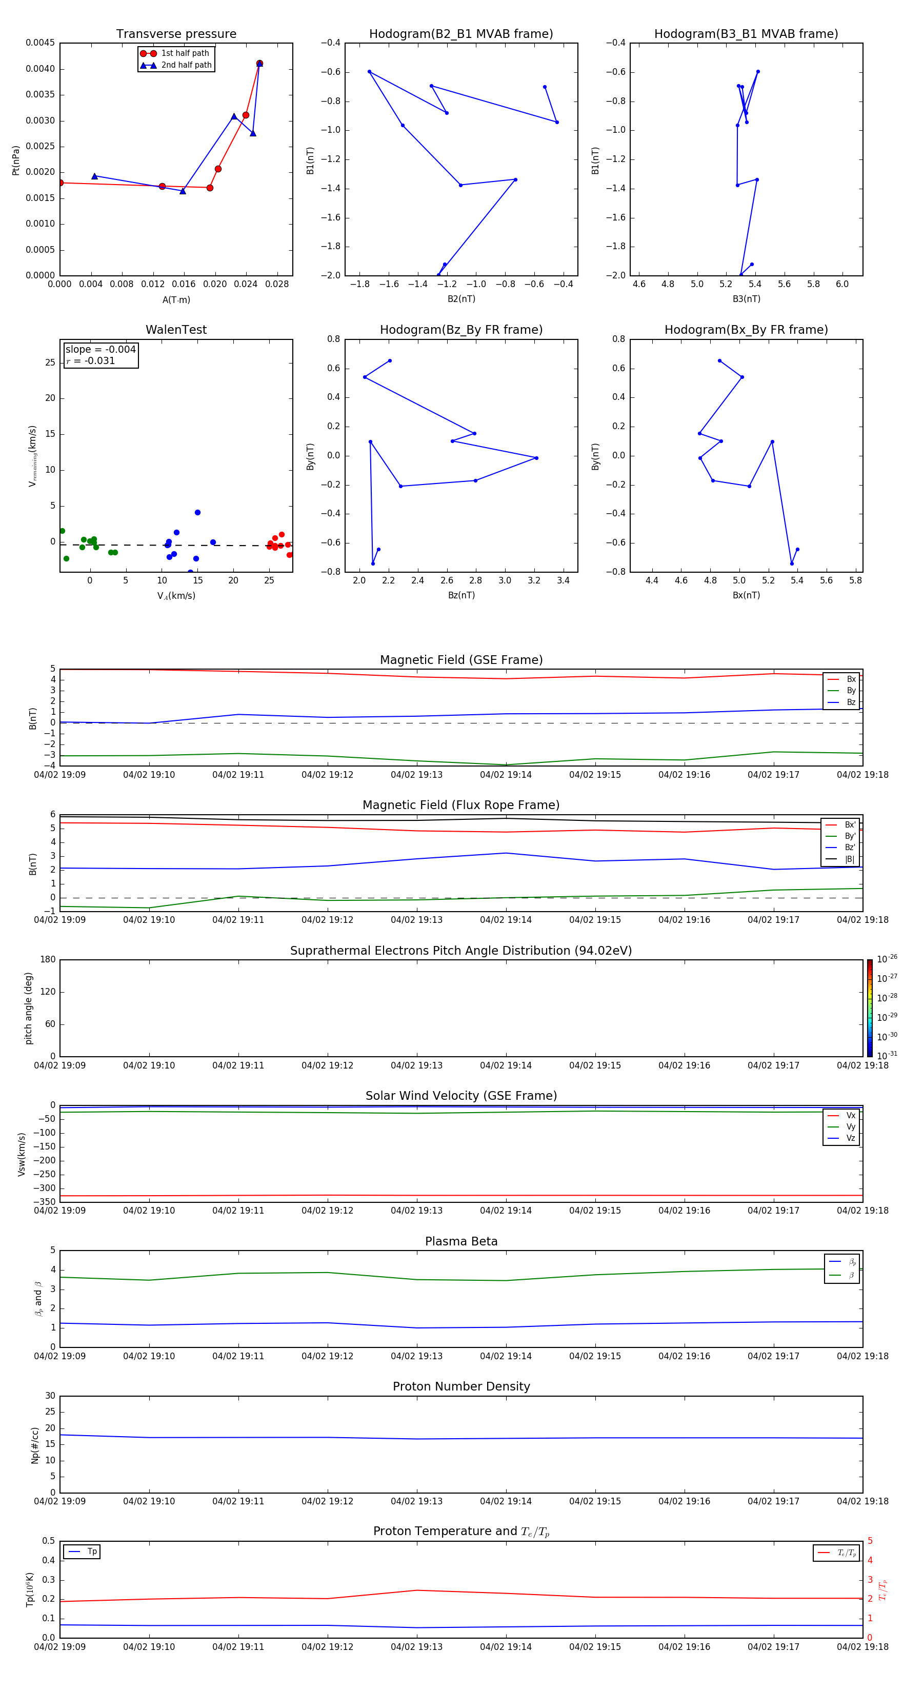Select the red 'Bx' entry in GSE legend
Image resolution: width=923 pixels, height=1692 pixels.
841,680
